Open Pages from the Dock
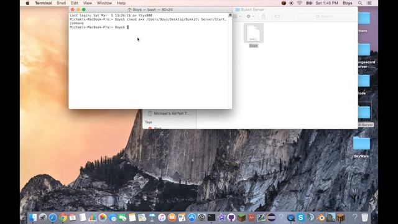Viewport: 398px width, 224px height. [182, 218]
